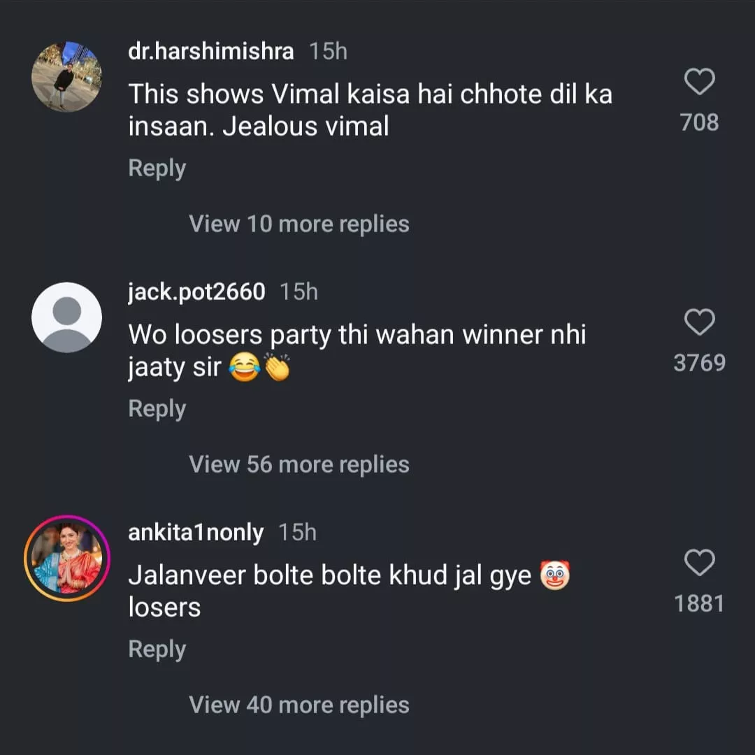The width and height of the screenshot is (755, 755).
Task: View the 708 likes count
Action: [700, 122]
